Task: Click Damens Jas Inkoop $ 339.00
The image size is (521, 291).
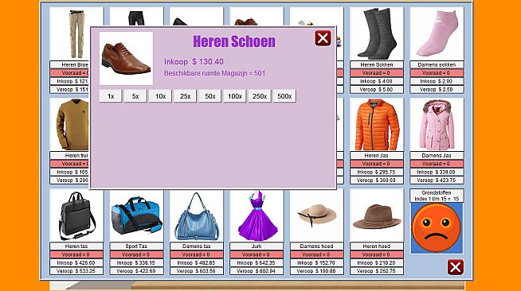Action: tap(437, 172)
